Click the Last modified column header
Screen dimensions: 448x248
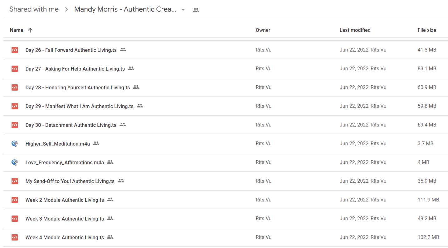(355, 30)
